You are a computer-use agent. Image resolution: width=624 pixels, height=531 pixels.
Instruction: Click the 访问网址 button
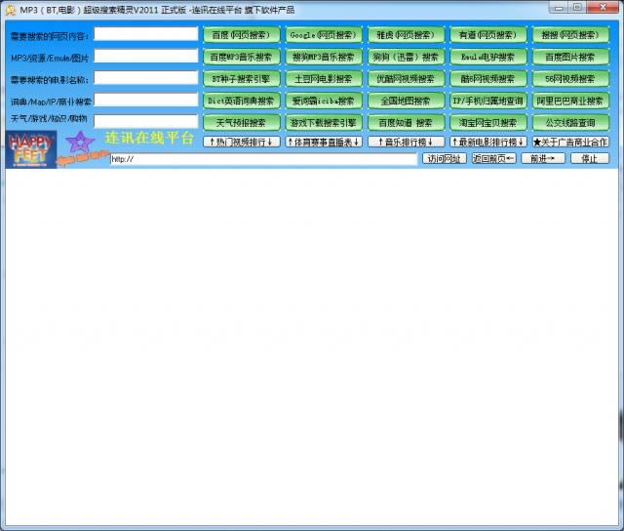pos(445,158)
